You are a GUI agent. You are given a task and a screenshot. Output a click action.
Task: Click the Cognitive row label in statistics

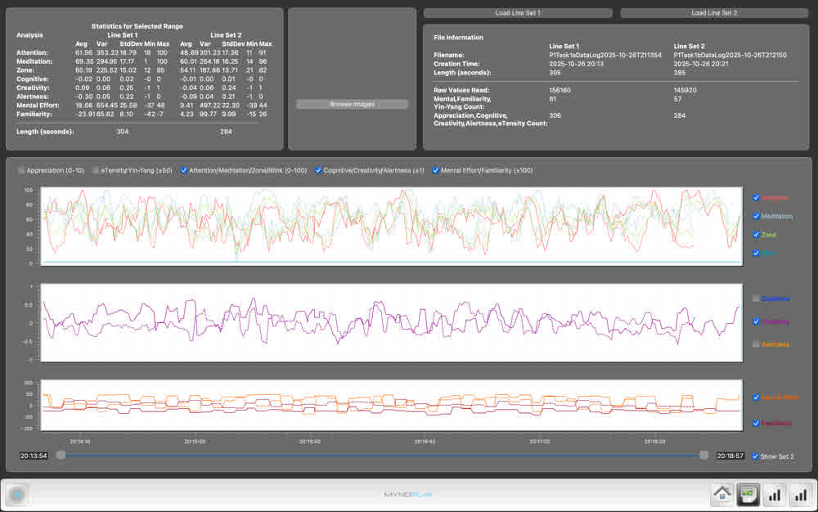coord(33,79)
